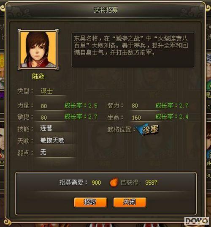This screenshot has height=227, width=211.
Task: Click the obtained amount 3587 value
Action: click(151, 183)
